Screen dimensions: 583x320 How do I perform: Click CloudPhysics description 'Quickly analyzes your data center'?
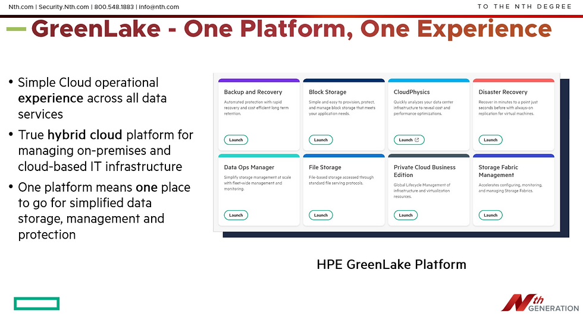pyautogui.click(x=423, y=107)
